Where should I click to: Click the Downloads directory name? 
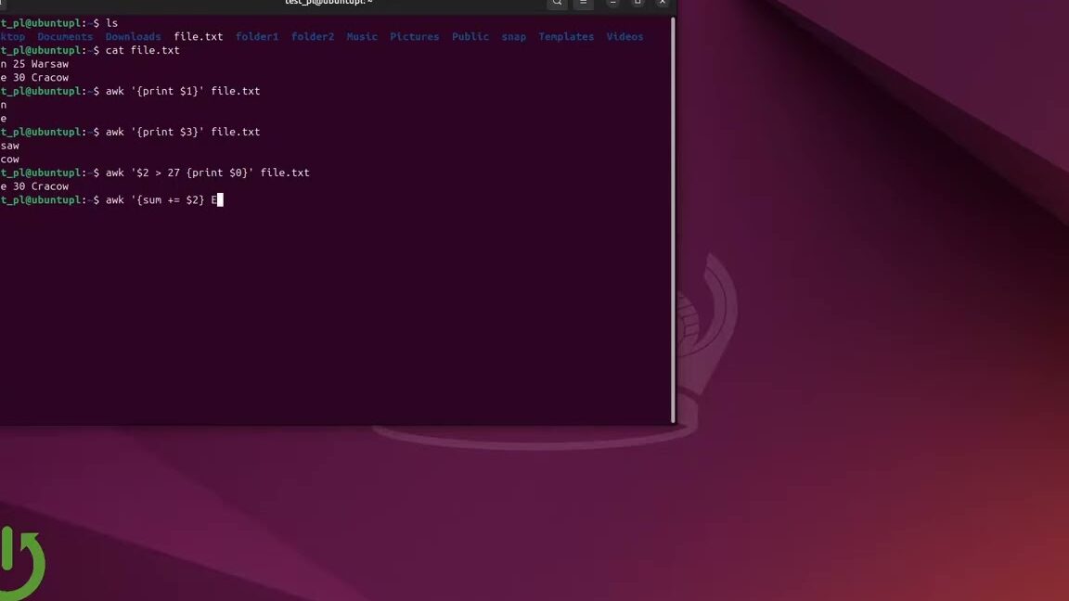[133, 37]
